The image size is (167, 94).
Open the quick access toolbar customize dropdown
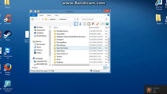coord(41,11)
